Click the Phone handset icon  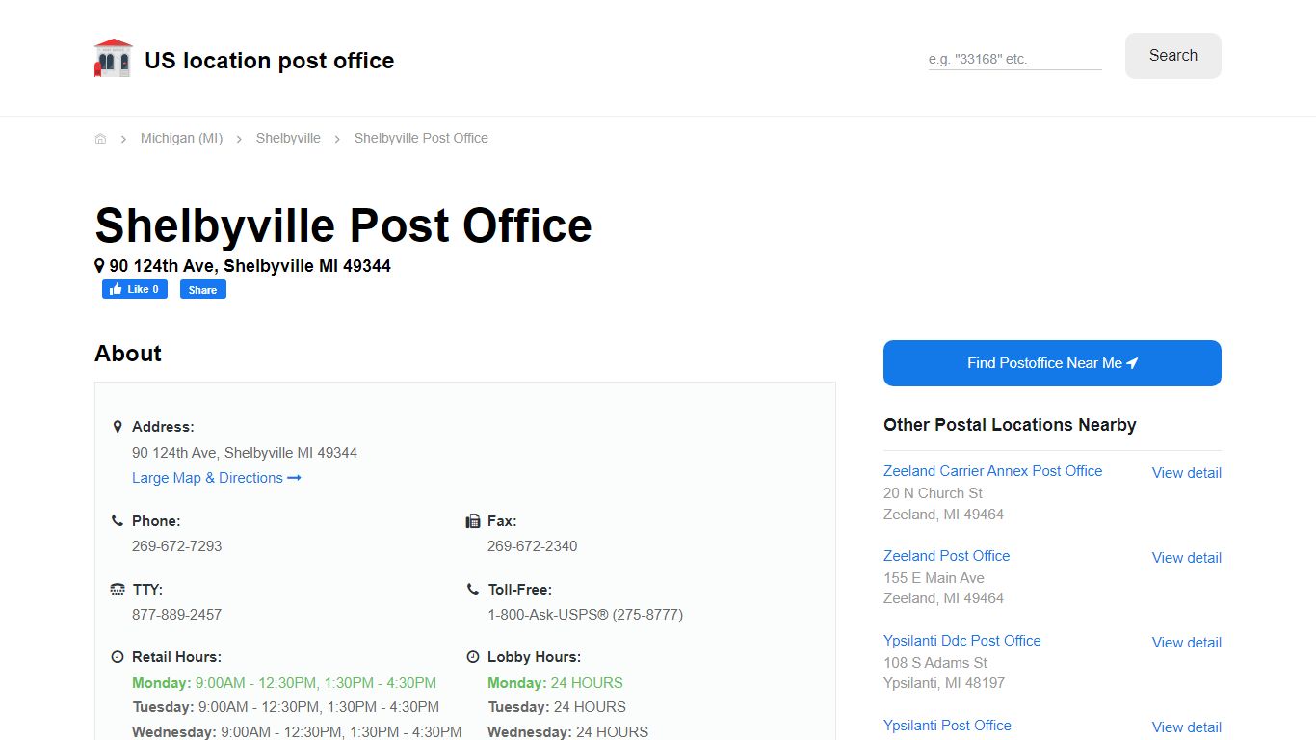(x=118, y=520)
